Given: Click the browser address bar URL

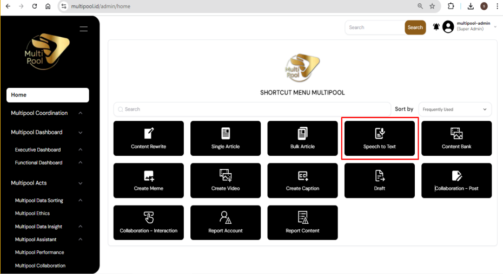Looking at the screenshot, I should (101, 6).
